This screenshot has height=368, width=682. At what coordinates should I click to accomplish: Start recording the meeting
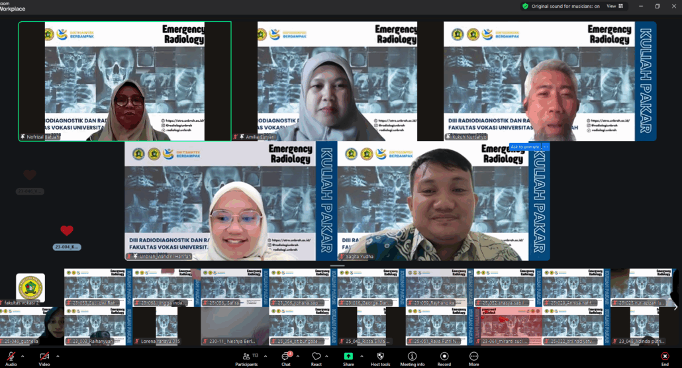click(444, 357)
